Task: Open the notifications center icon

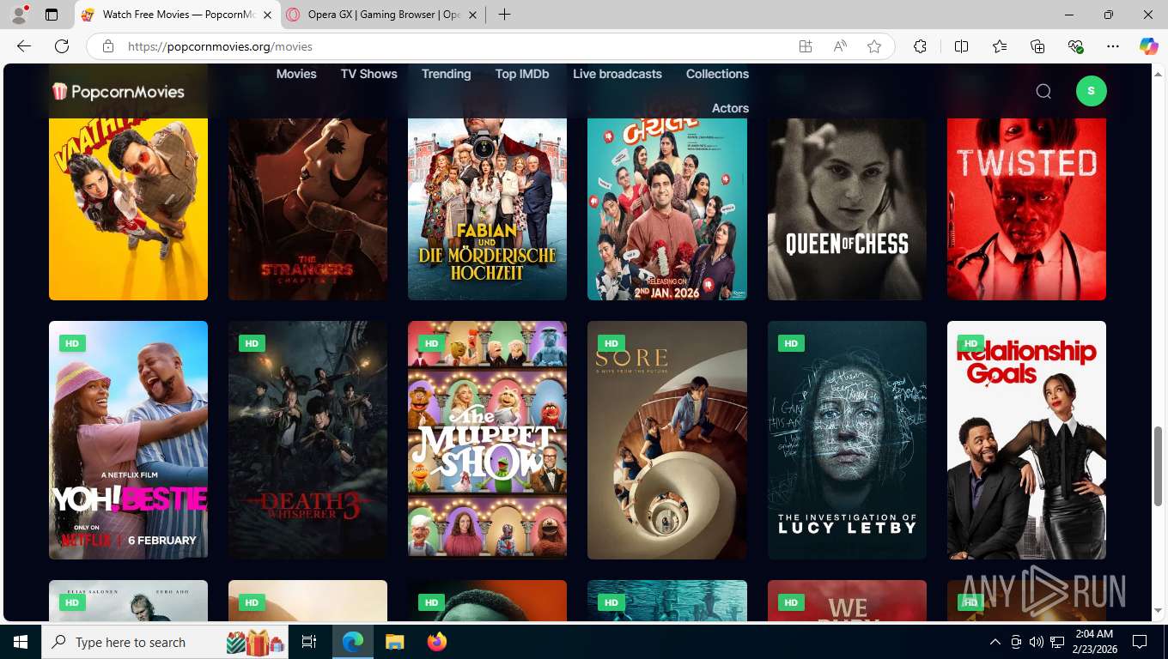Action: (x=1140, y=642)
